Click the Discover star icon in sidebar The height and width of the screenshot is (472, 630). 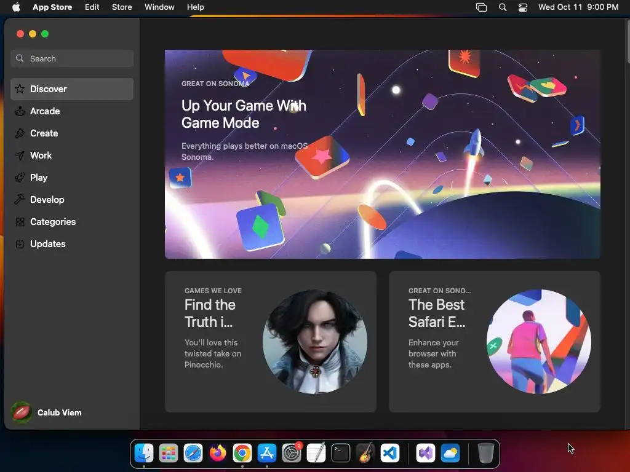pos(20,88)
